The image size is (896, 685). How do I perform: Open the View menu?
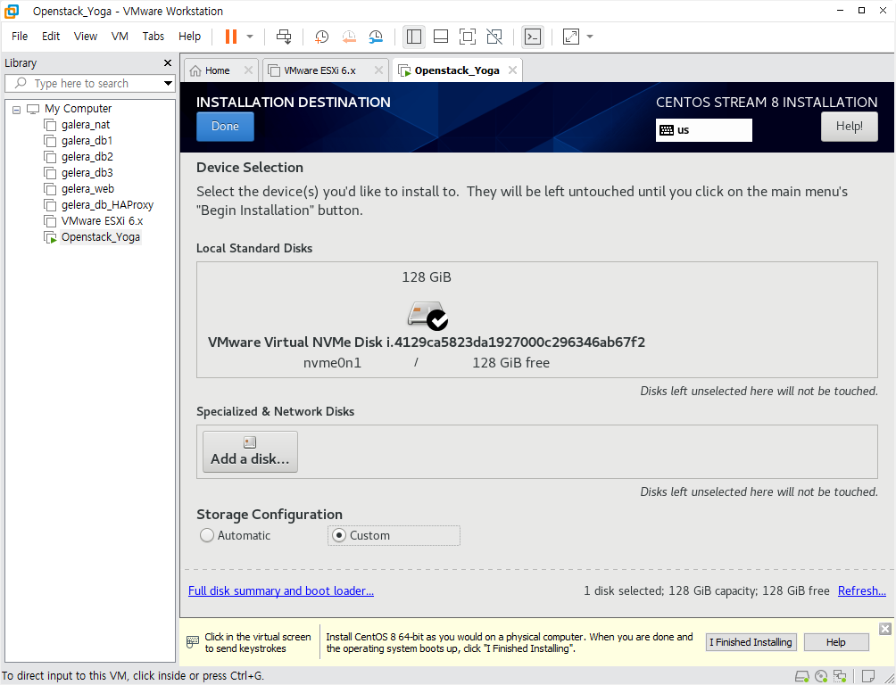coord(85,36)
